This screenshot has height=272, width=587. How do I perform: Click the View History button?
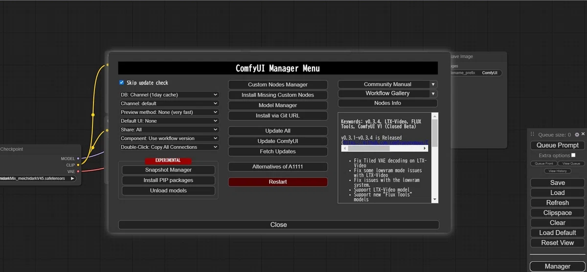coord(558,171)
